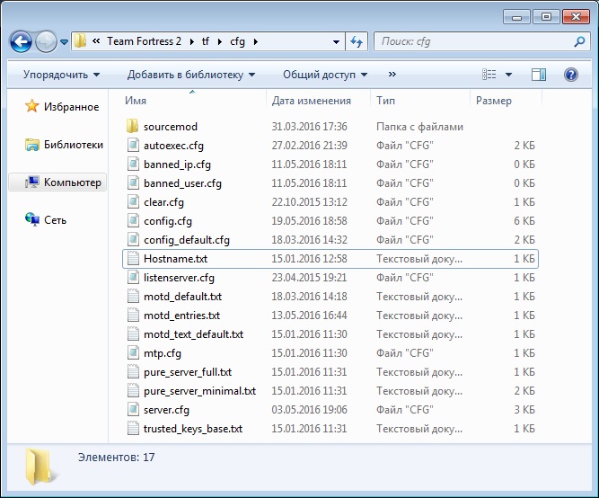The width and height of the screenshot is (599, 498).
Task: Expand subfolders arrow after Team Fortress 2
Action: pos(192,41)
